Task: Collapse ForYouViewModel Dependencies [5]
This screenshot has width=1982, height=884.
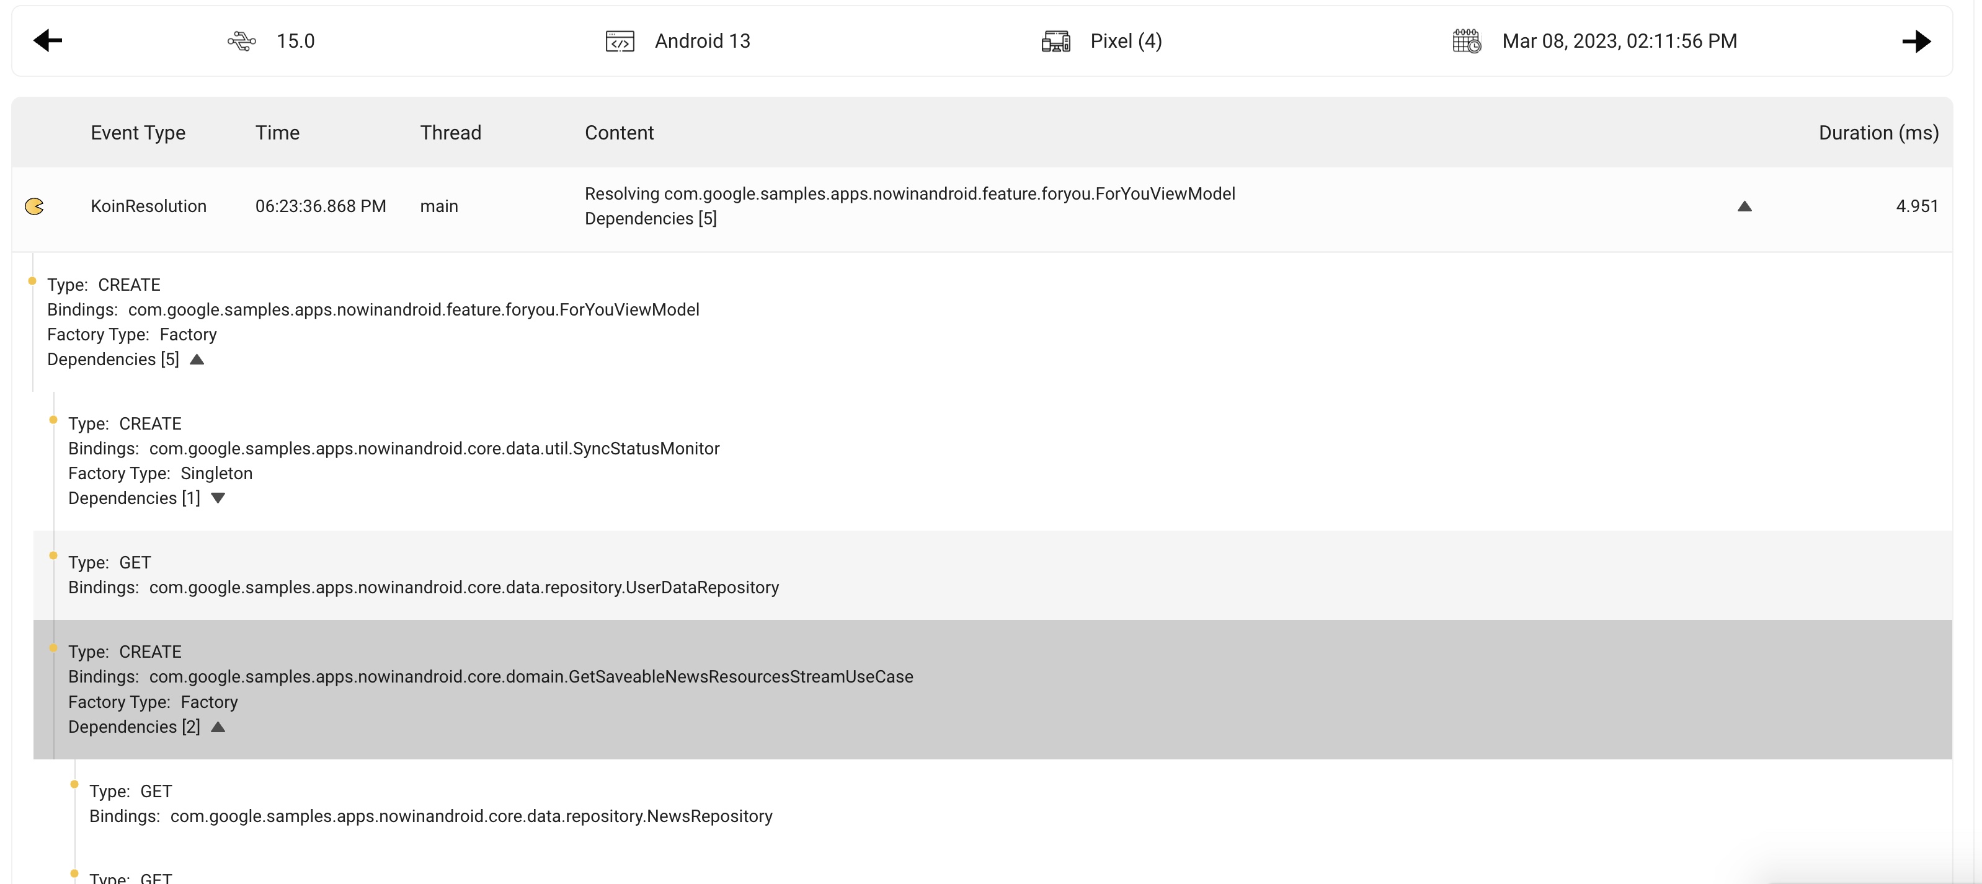Action: pos(197,360)
